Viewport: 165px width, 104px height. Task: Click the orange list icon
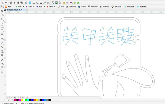tap(64, 3)
